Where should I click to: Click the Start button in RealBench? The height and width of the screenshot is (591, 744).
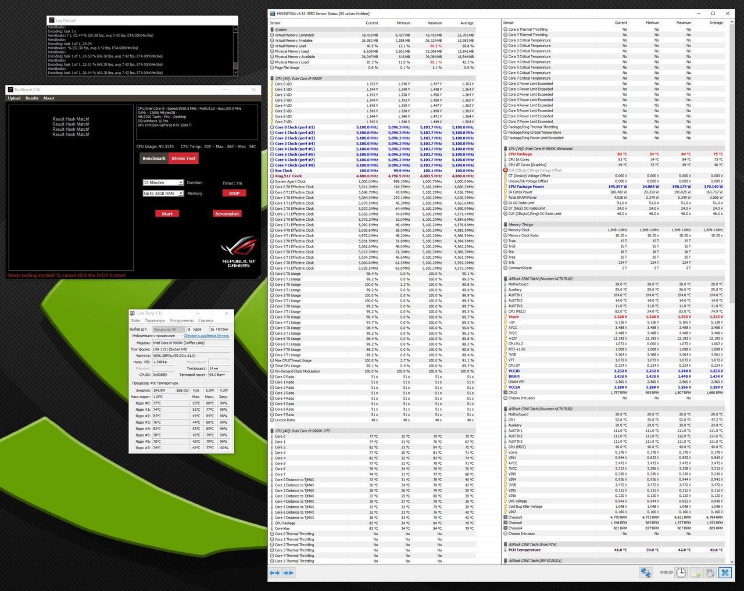167,214
